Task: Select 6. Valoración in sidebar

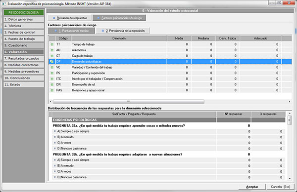Action: (24, 52)
